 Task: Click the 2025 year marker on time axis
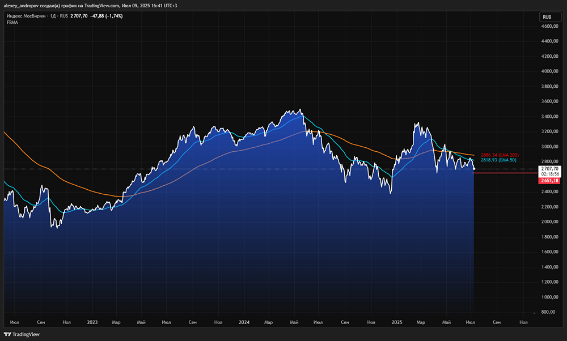pyautogui.click(x=396, y=322)
